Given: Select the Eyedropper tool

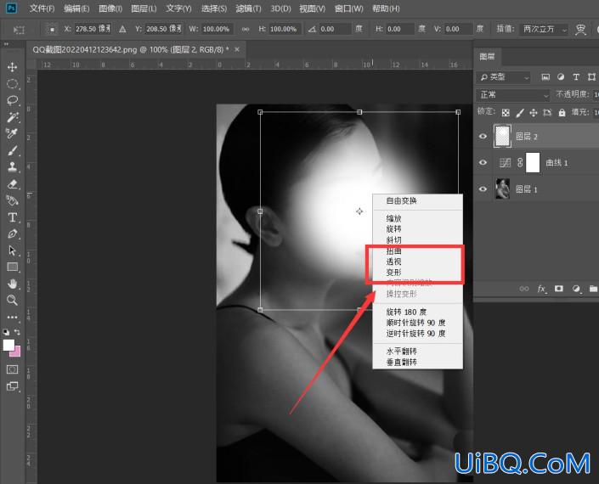Looking at the screenshot, I should pos(12,133).
